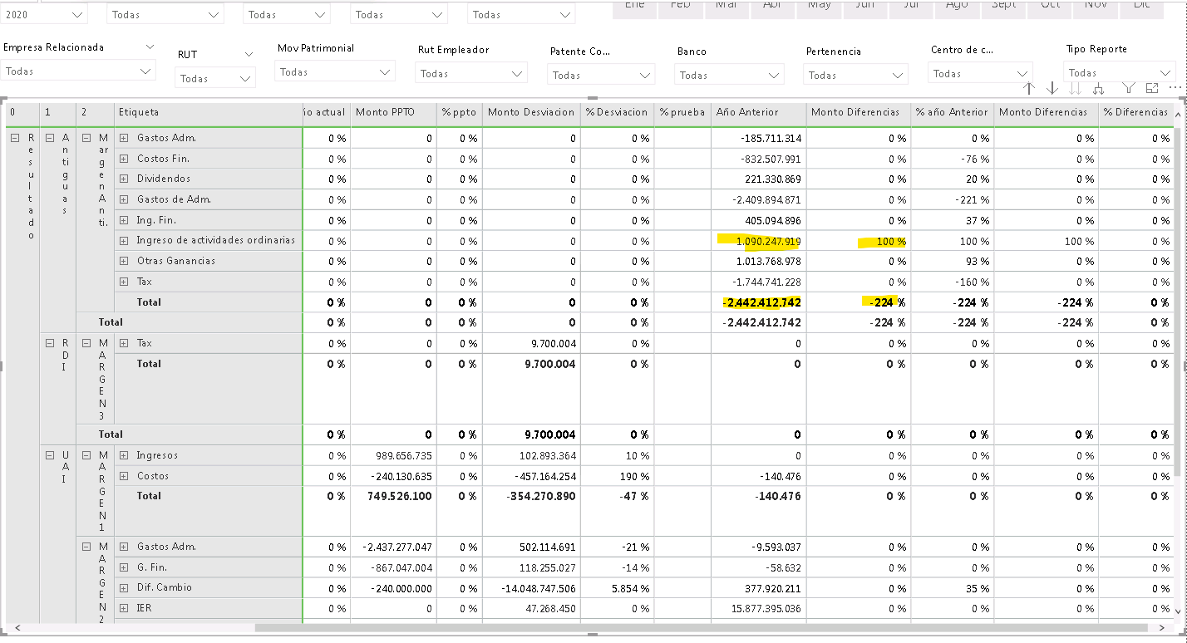
Task: Click the % prueba column header
Action: [x=682, y=112]
